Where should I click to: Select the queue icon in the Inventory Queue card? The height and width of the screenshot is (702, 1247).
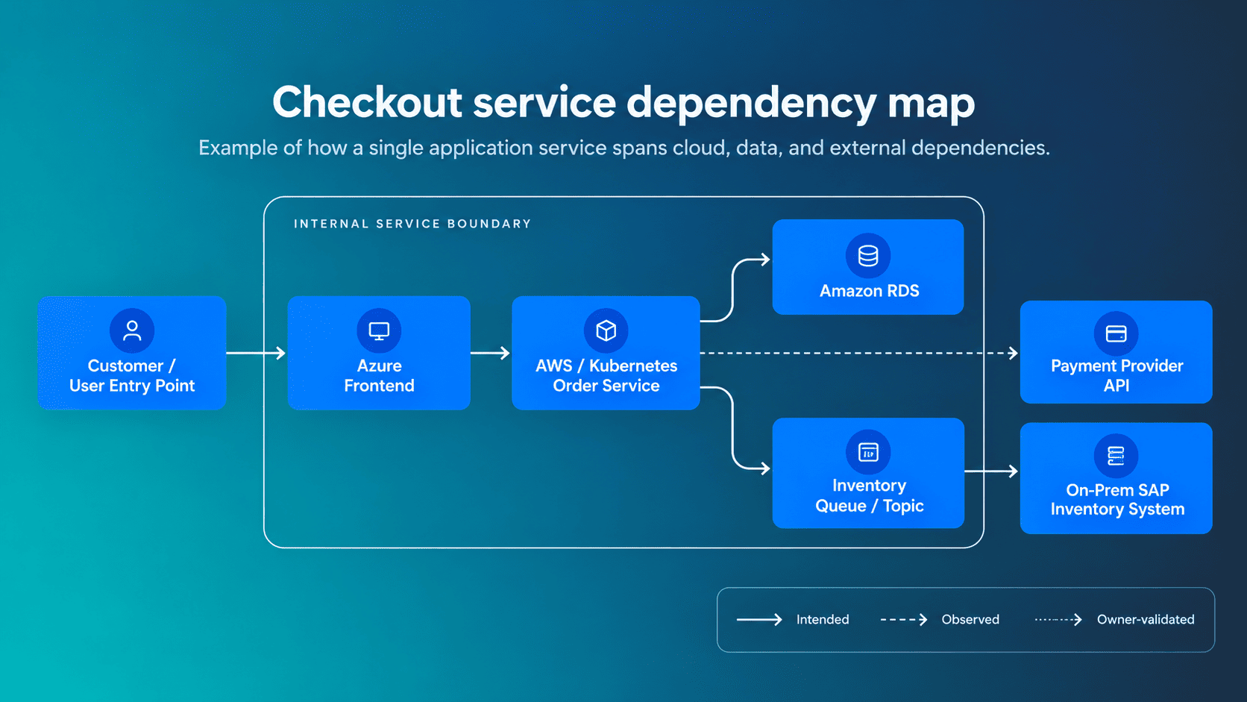868,452
